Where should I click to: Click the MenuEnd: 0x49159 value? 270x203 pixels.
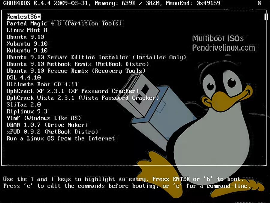[193, 3]
